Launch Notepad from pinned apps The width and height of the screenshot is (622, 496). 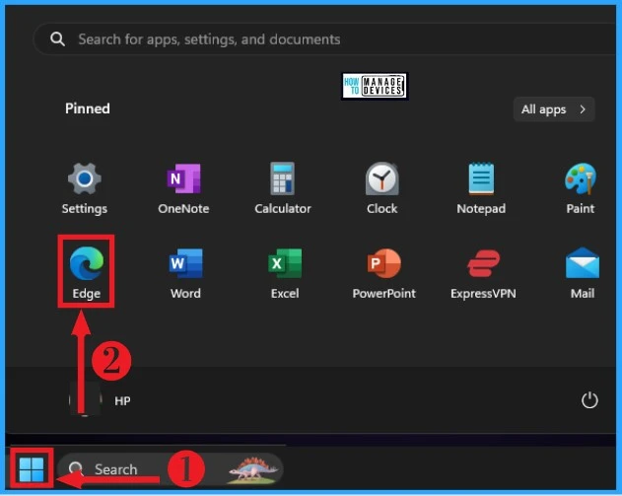click(x=481, y=188)
